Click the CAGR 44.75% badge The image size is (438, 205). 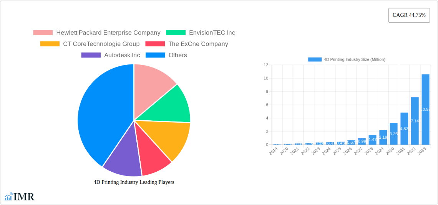409,15
